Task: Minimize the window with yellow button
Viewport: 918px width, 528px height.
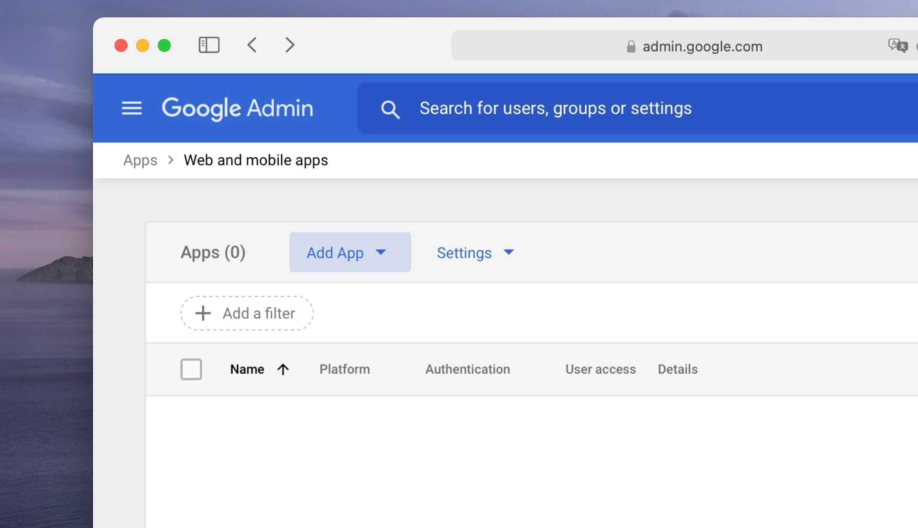Action: 142,45
